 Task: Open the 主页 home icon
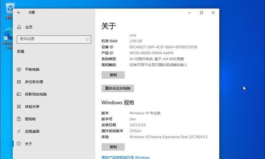(19, 27)
